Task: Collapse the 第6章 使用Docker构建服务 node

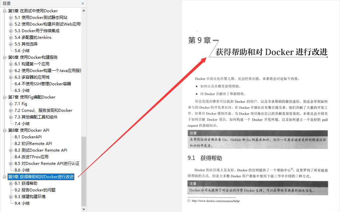Action: pos(4,57)
